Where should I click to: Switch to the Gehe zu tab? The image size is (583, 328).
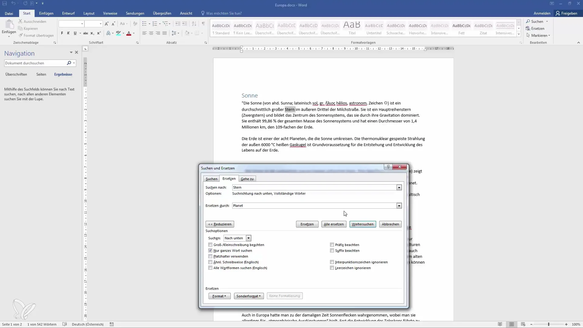247,179
